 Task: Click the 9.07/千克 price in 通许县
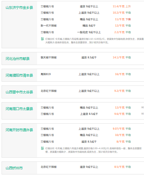(119, 129)
